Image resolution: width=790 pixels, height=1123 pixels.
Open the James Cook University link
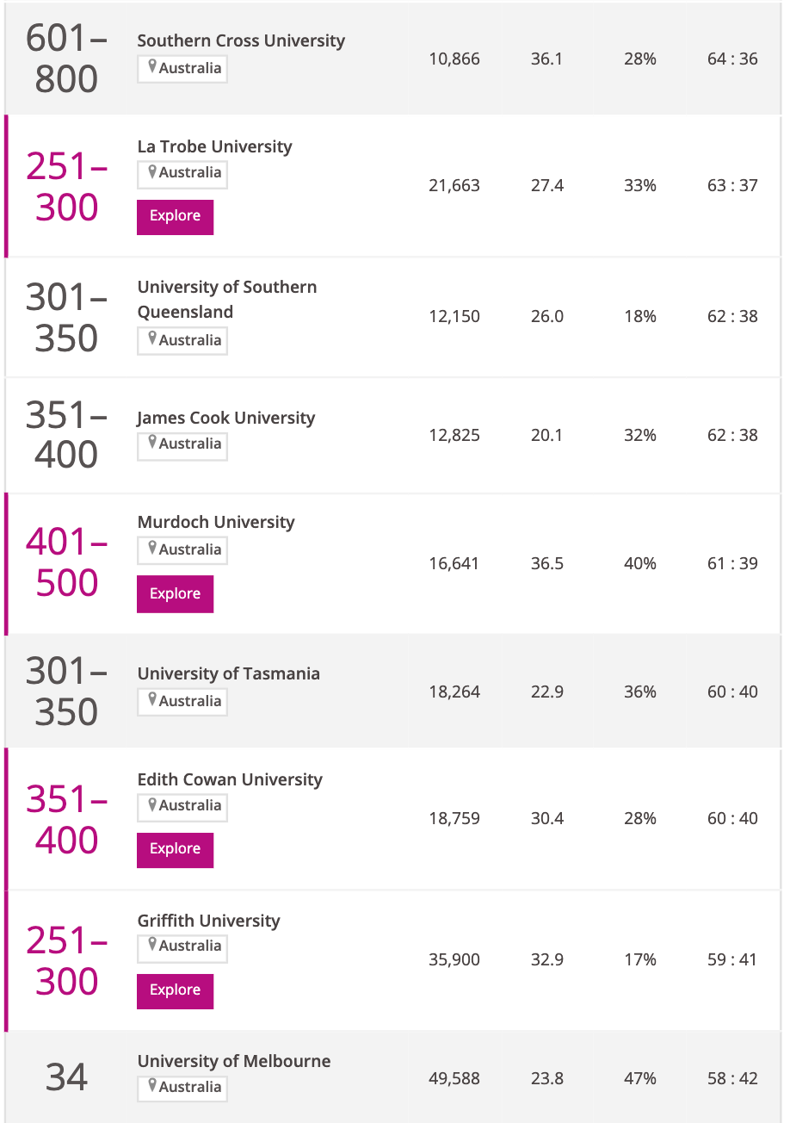pyautogui.click(x=226, y=418)
